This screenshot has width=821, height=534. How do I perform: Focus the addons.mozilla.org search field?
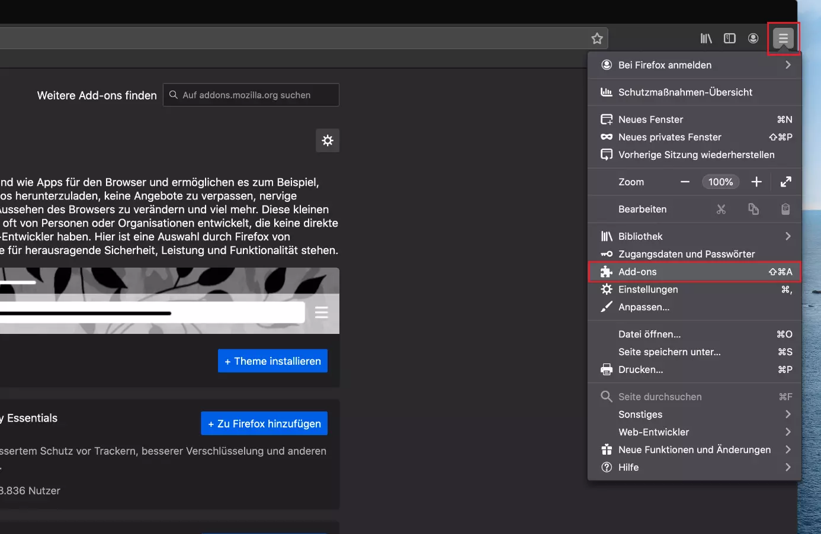click(251, 95)
